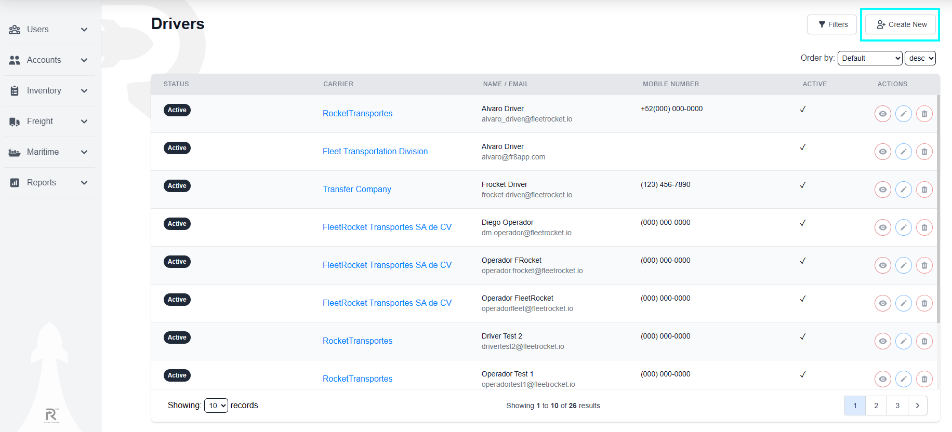Viewport: 952px width, 432px height.
Task: View details for alvaro_driver@fleetrocket.io driver
Action: pos(882,114)
